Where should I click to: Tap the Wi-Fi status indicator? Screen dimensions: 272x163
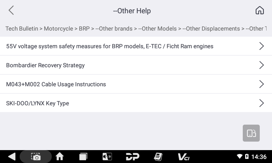pos(240,157)
